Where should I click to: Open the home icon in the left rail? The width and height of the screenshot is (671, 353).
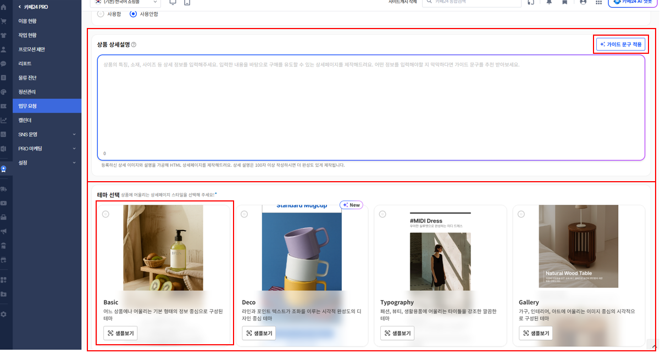(x=4, y=7)
